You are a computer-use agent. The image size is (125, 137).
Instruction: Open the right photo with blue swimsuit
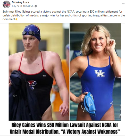tap(96, 72)
